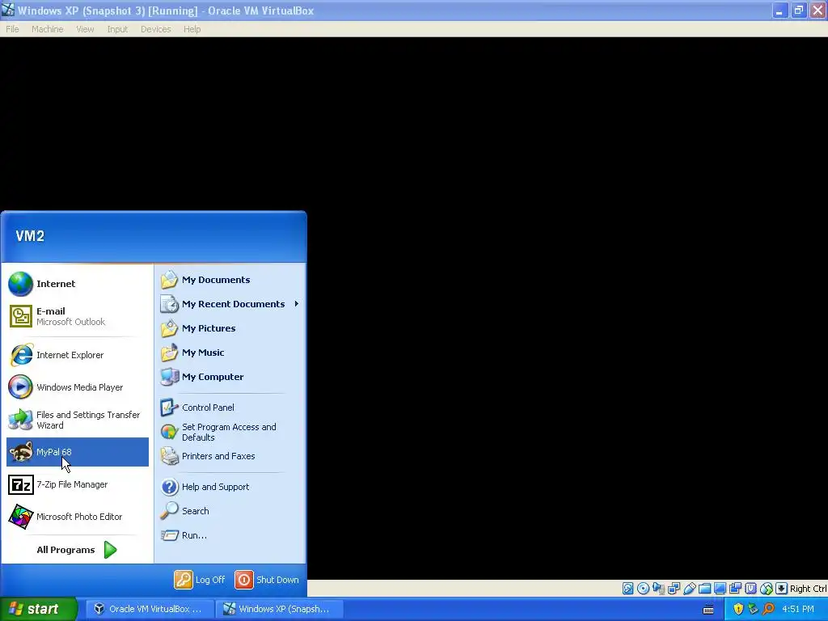Image resolution: width=828 pixels, height=621 pixels.
Task: Click the display status icon
Action: (720, 589)
